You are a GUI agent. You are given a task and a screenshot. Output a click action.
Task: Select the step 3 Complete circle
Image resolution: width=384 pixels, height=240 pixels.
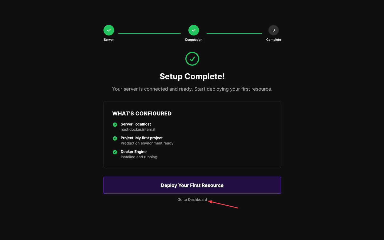click(273, 30)
